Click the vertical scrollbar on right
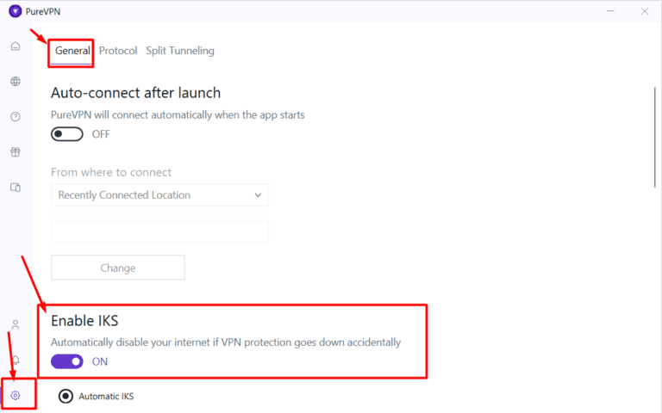662x413 pixels. [x=655, y=138]
